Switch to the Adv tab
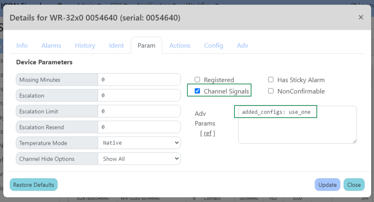374x202 pixels. click(x=243, y=45)
